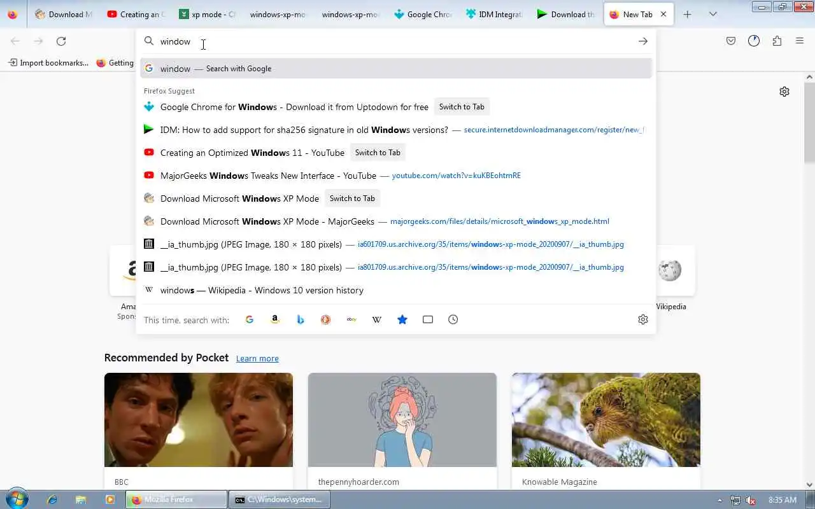
Task: Switch to the xp mode tab
Action: coord(208,14)
